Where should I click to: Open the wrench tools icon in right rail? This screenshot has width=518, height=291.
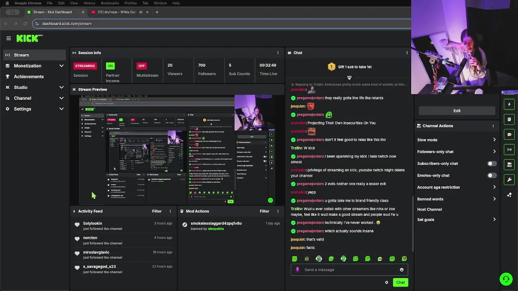point(510,180)
